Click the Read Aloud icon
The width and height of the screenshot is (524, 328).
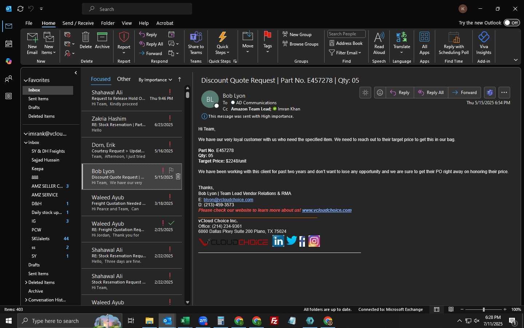[x=379, y=37]
